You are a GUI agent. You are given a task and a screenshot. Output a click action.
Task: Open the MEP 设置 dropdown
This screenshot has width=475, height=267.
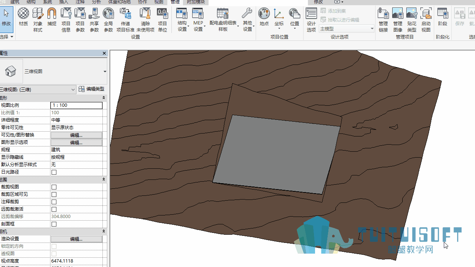point(198,26)
